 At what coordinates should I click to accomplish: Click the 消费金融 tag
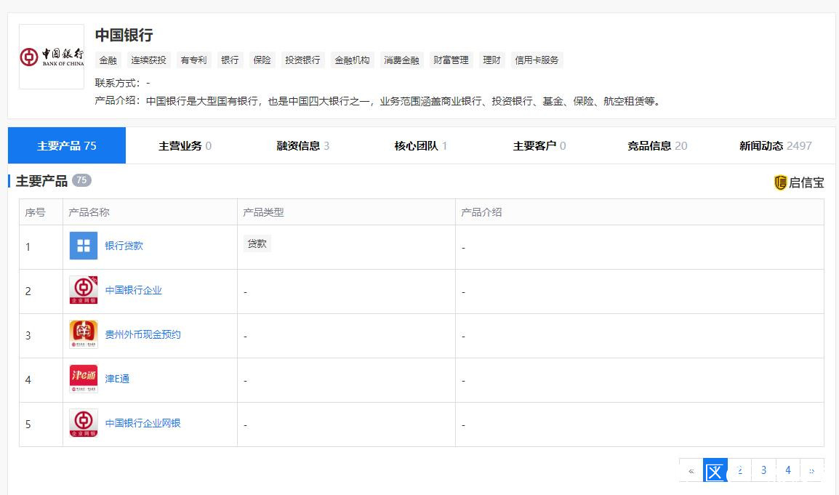coord(401,60)
